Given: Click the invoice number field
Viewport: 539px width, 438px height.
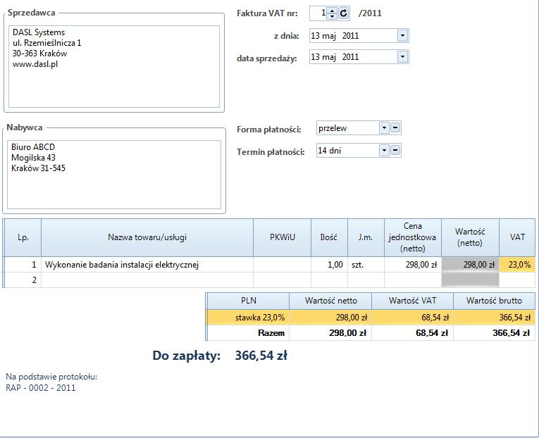Looking at the screenshot, I should 319,13.
